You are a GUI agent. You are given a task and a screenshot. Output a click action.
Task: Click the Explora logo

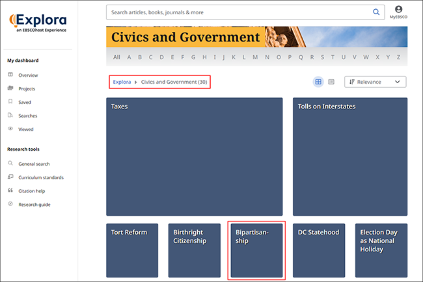pos(38,23)
